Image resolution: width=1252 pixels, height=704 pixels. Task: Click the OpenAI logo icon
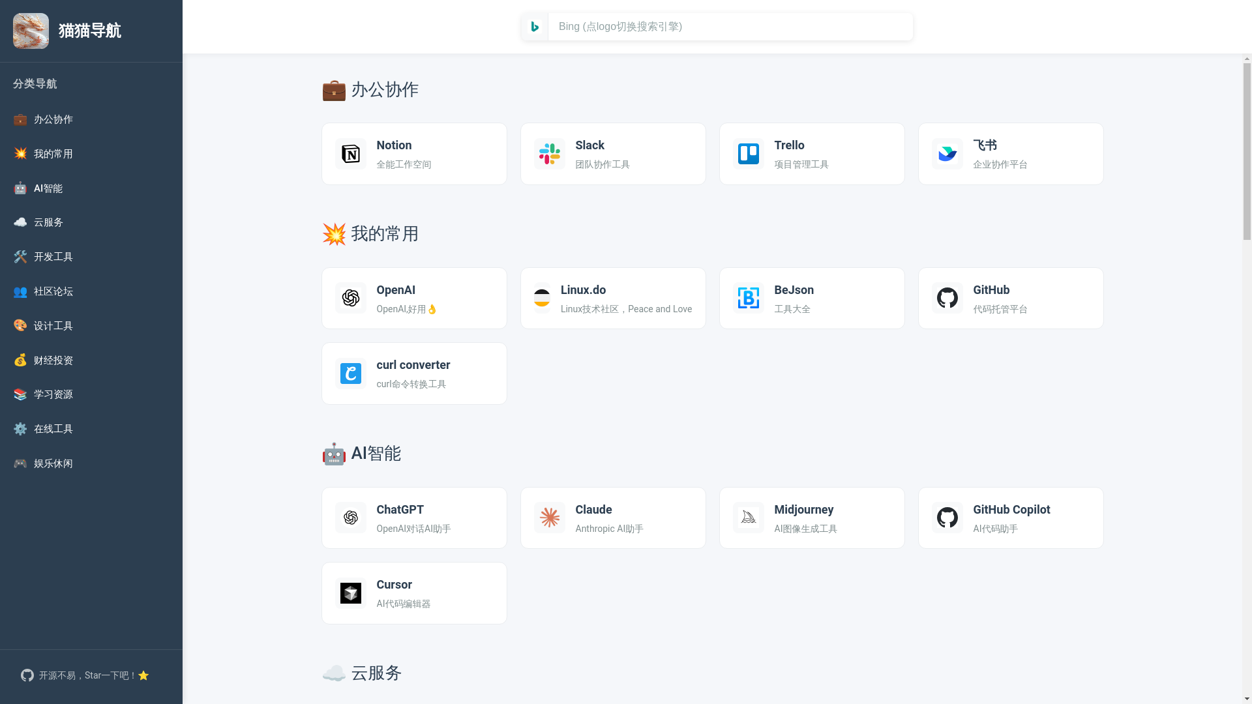(x=351, y=298)
